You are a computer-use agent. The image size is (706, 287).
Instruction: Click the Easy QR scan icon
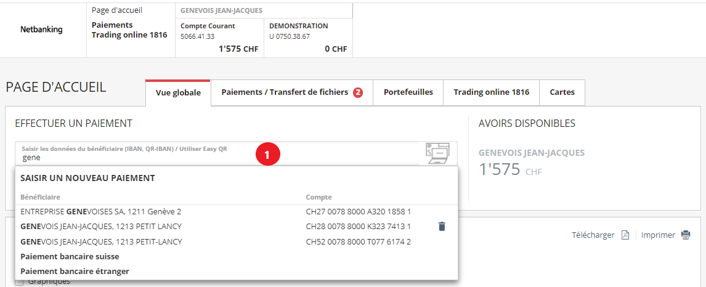click(437, 153)
